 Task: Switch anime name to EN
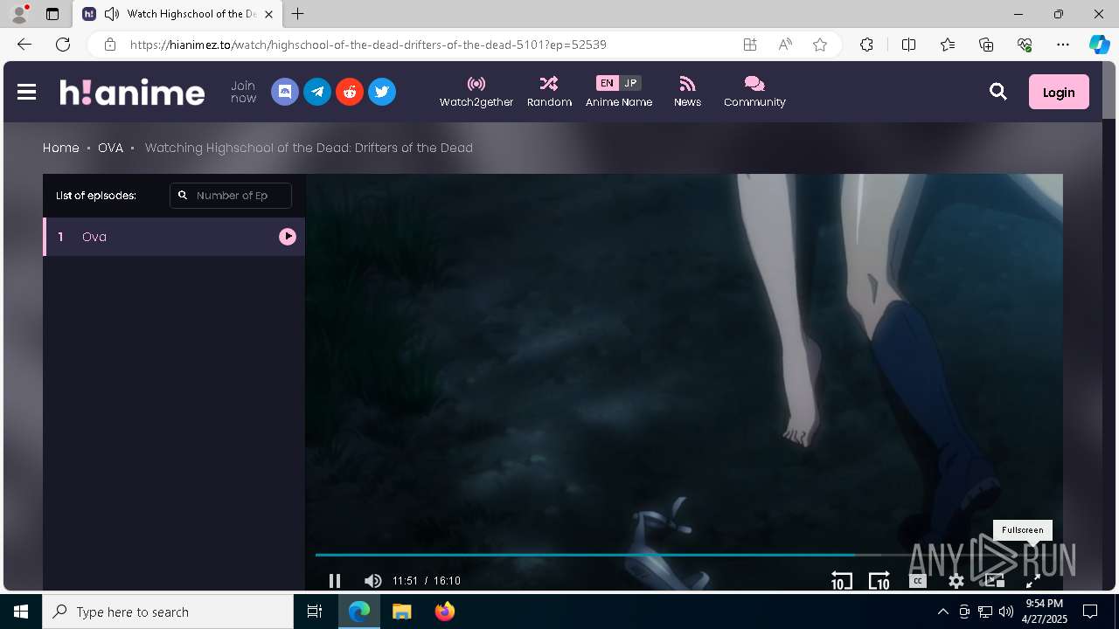[607, 83]
